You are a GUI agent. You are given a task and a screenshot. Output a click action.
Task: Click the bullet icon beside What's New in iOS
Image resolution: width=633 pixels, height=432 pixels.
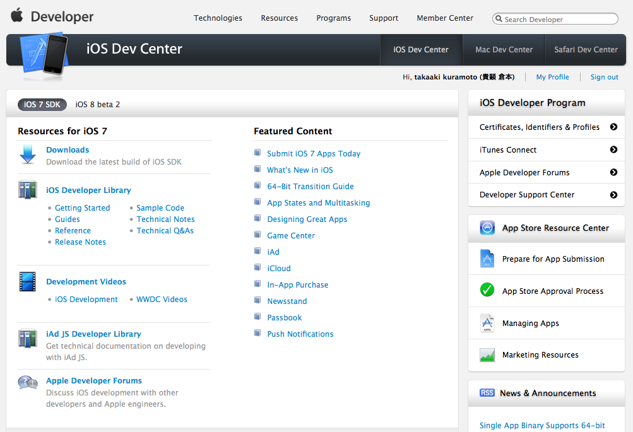[257, 169]
